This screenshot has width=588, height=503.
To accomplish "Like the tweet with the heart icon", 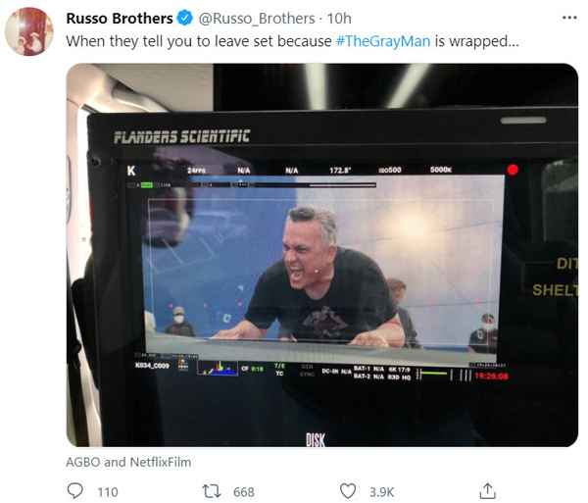I will coord(348,491).
